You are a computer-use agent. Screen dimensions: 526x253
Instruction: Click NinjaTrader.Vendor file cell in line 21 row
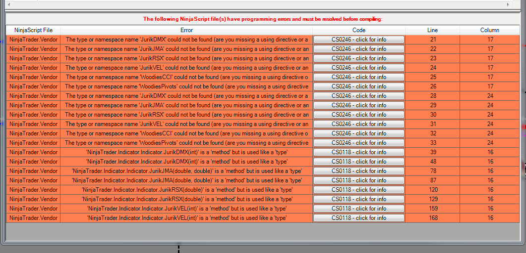[x=33, y=40]
